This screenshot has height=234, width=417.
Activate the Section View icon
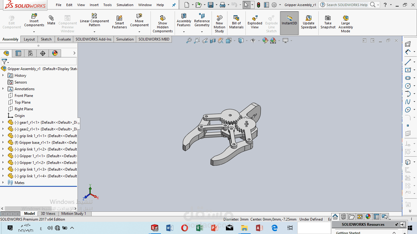tap(213, 40)
